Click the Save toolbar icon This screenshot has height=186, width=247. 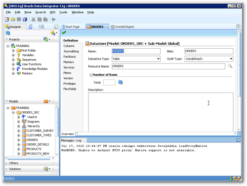[19, 19]
